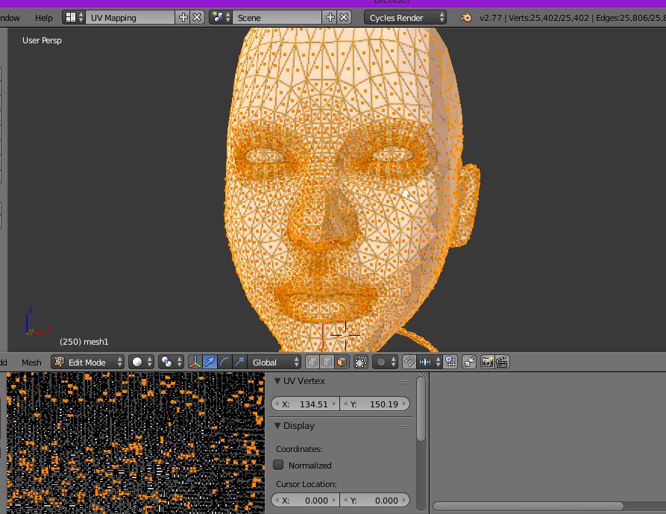
Task: Enable face select mode
Action: [342, 362]
